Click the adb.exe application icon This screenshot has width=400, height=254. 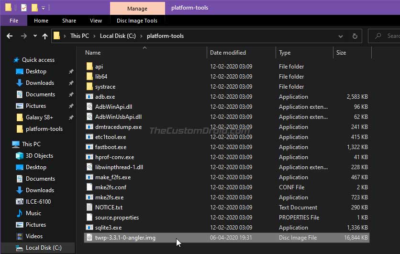point(89,97)
